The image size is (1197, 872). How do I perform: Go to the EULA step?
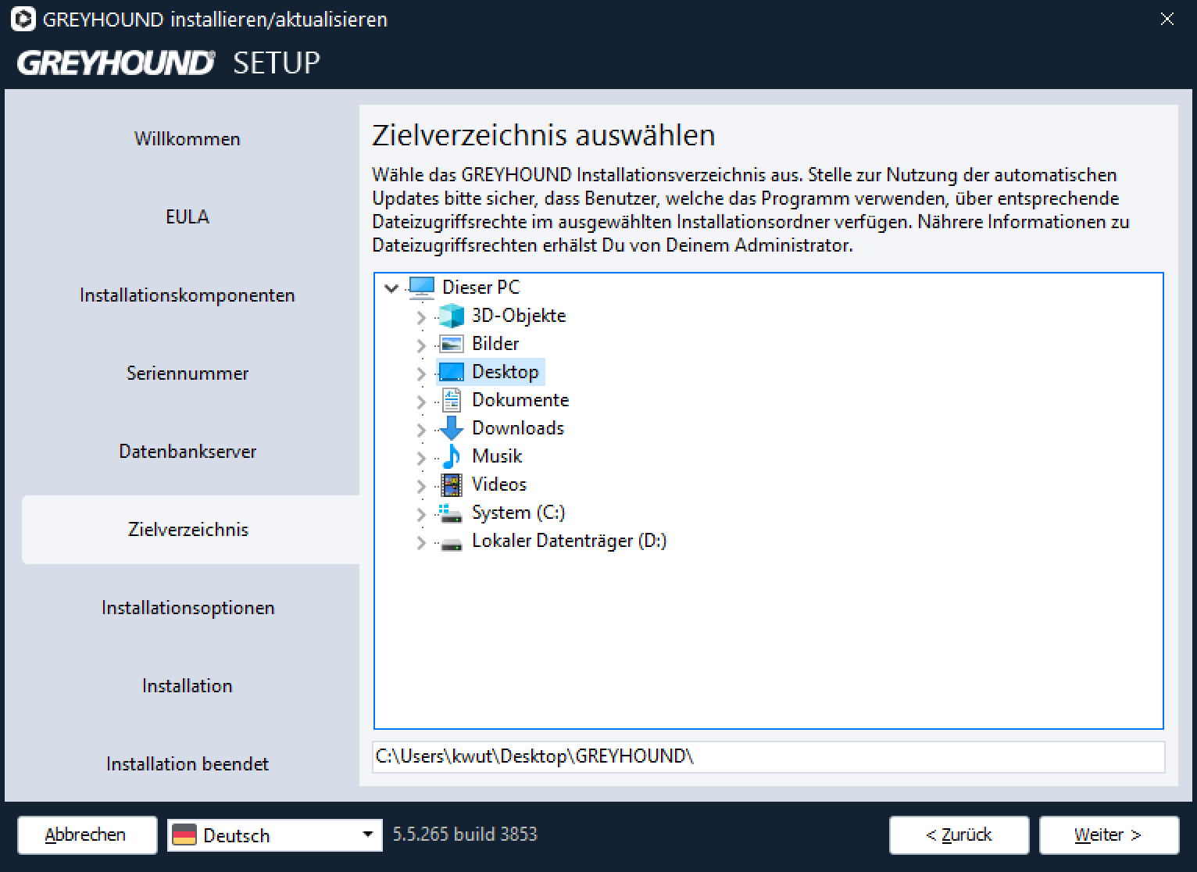(x=188, y=217)
